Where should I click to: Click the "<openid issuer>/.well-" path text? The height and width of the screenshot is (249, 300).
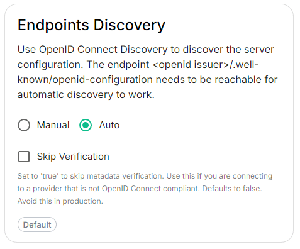[206, 65]
